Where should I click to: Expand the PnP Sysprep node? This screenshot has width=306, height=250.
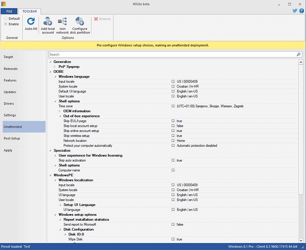coord(55,67)
